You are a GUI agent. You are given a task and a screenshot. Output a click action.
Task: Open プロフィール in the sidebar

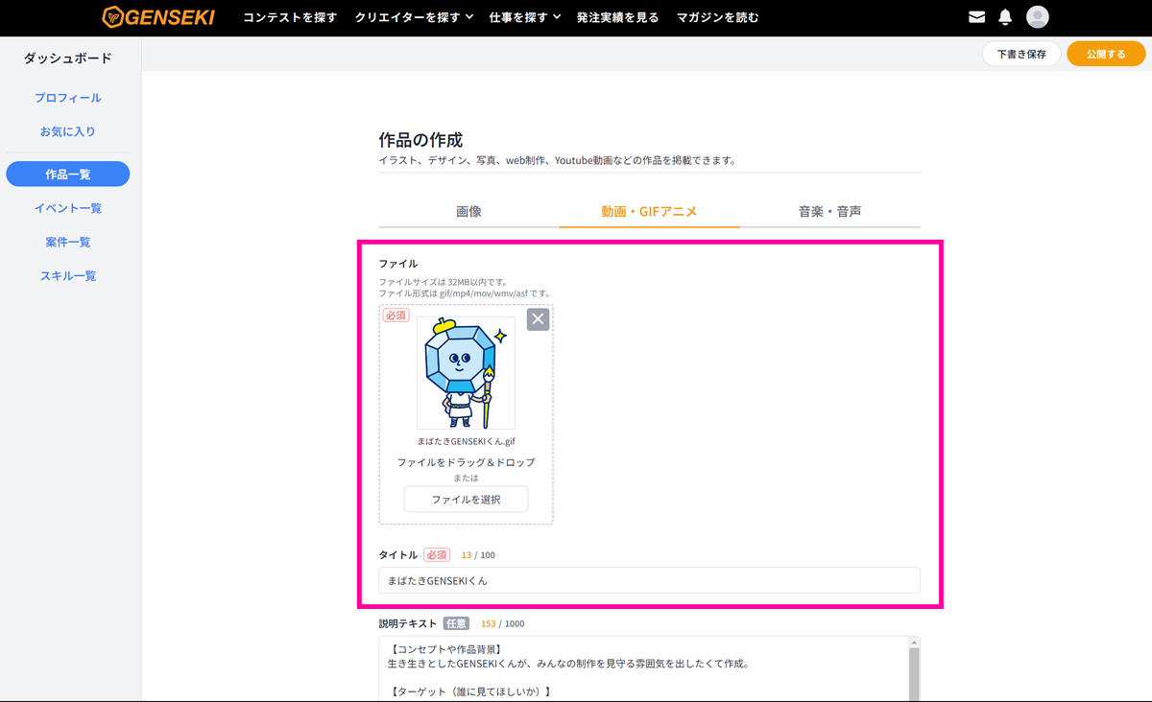[x=68, y=98]
